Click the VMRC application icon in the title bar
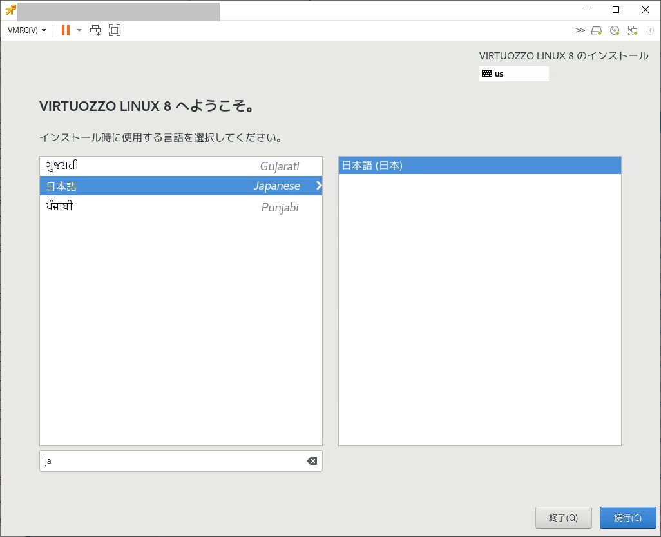Screen dimensions: 661x537 pos(10,10)
